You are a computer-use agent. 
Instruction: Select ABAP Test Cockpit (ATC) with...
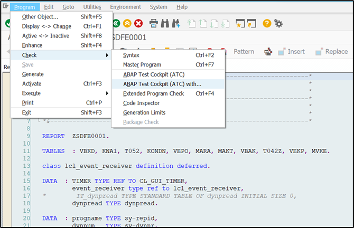pos(162,84)
